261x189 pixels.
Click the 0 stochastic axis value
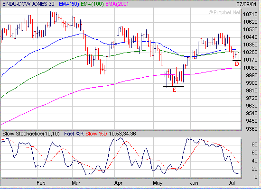click(x=256, y=177)
